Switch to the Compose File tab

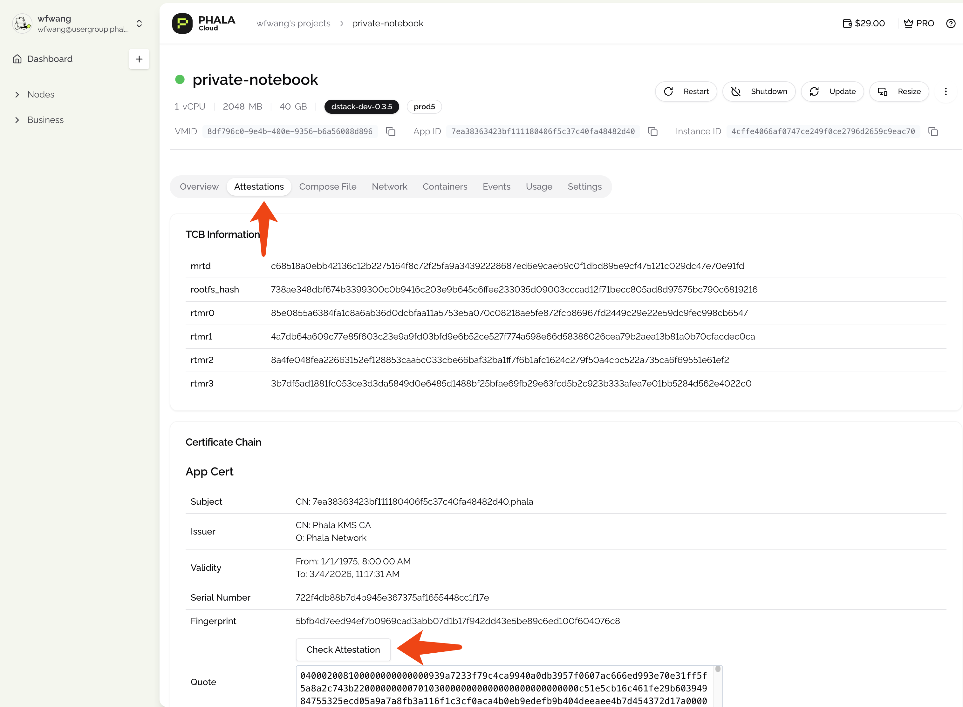328,186
